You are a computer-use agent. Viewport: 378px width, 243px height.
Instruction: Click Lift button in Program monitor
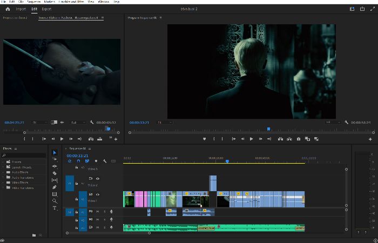[x=280, y=139]
